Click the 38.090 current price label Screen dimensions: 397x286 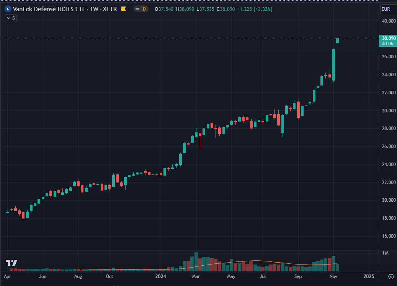(389, 38)
